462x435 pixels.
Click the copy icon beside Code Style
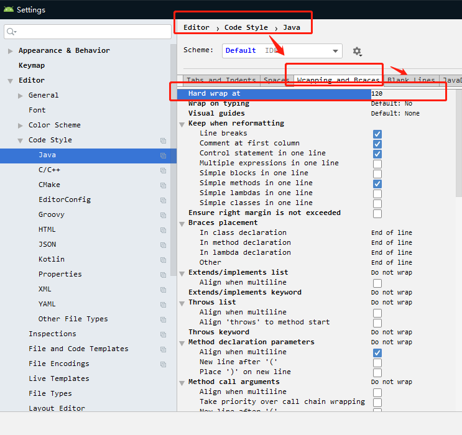pyautogui.click(x=163, y=140)
